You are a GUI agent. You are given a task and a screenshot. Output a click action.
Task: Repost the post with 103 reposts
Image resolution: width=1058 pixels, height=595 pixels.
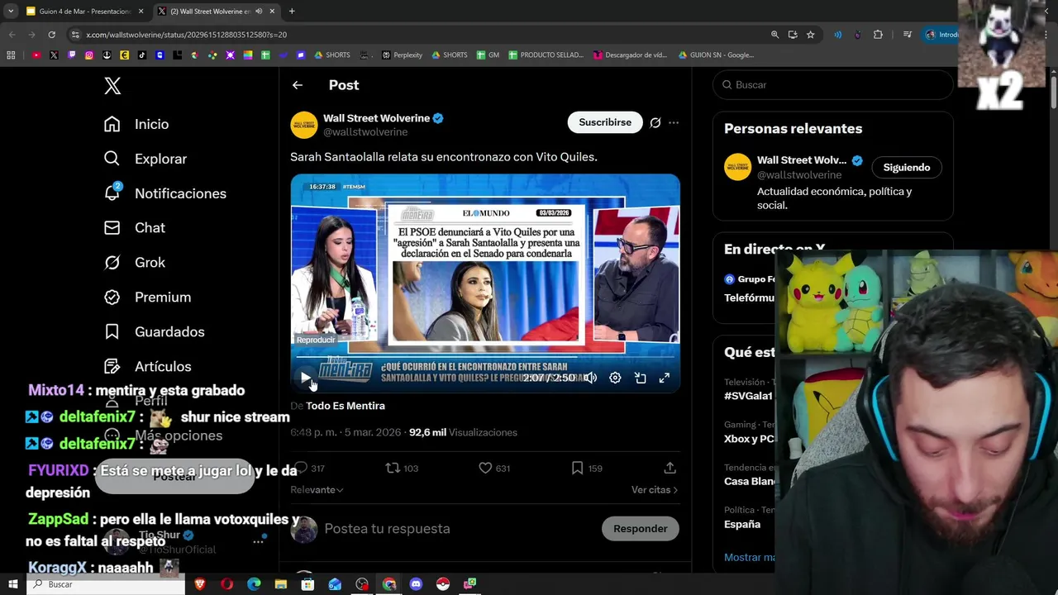403,468
